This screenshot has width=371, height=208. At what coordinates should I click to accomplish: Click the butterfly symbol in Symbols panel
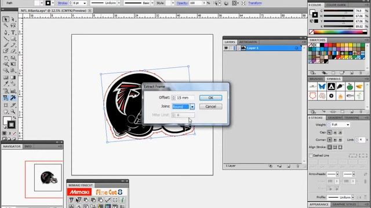point(322,87)
